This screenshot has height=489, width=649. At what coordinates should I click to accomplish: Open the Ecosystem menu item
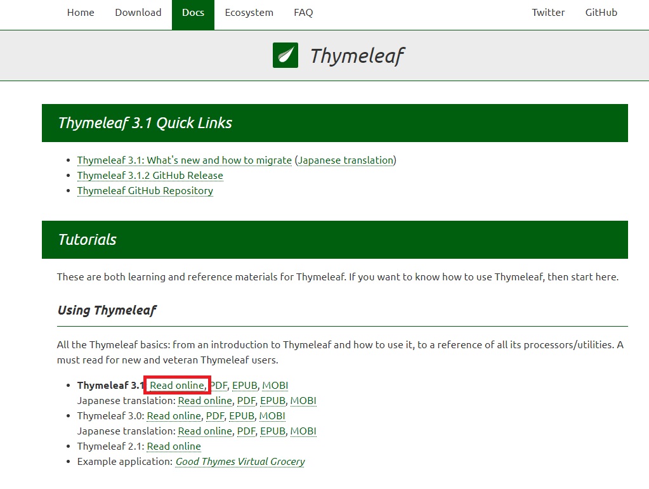[249, 13]
